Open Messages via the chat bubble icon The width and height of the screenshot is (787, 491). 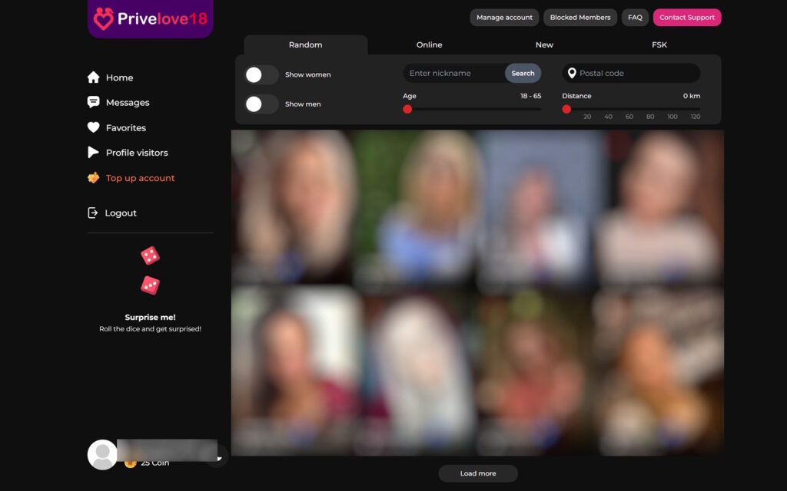(94, 102)
